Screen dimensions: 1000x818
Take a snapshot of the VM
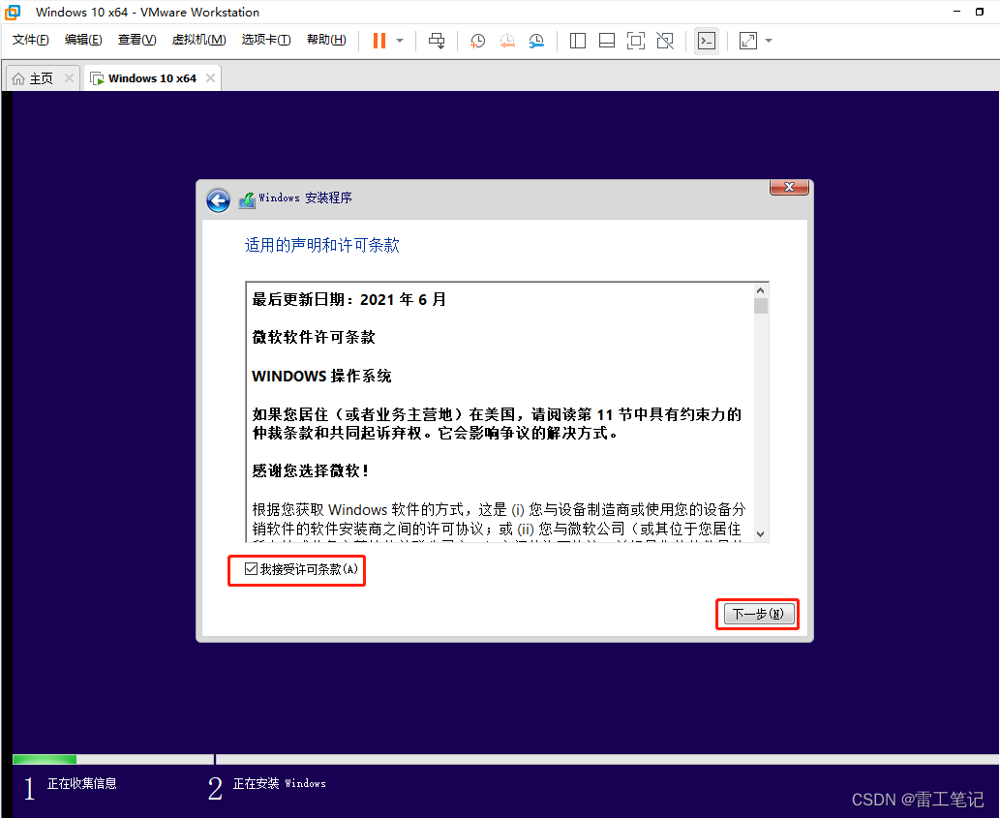click(477, 41)
